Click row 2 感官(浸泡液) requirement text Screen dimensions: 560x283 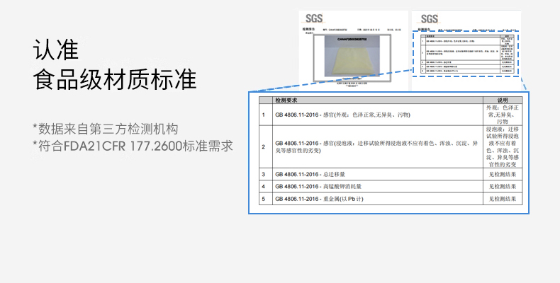tap(376, 146)
